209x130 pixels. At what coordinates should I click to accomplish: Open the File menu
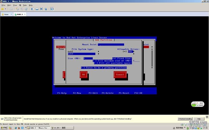click(x=3, y=5)
